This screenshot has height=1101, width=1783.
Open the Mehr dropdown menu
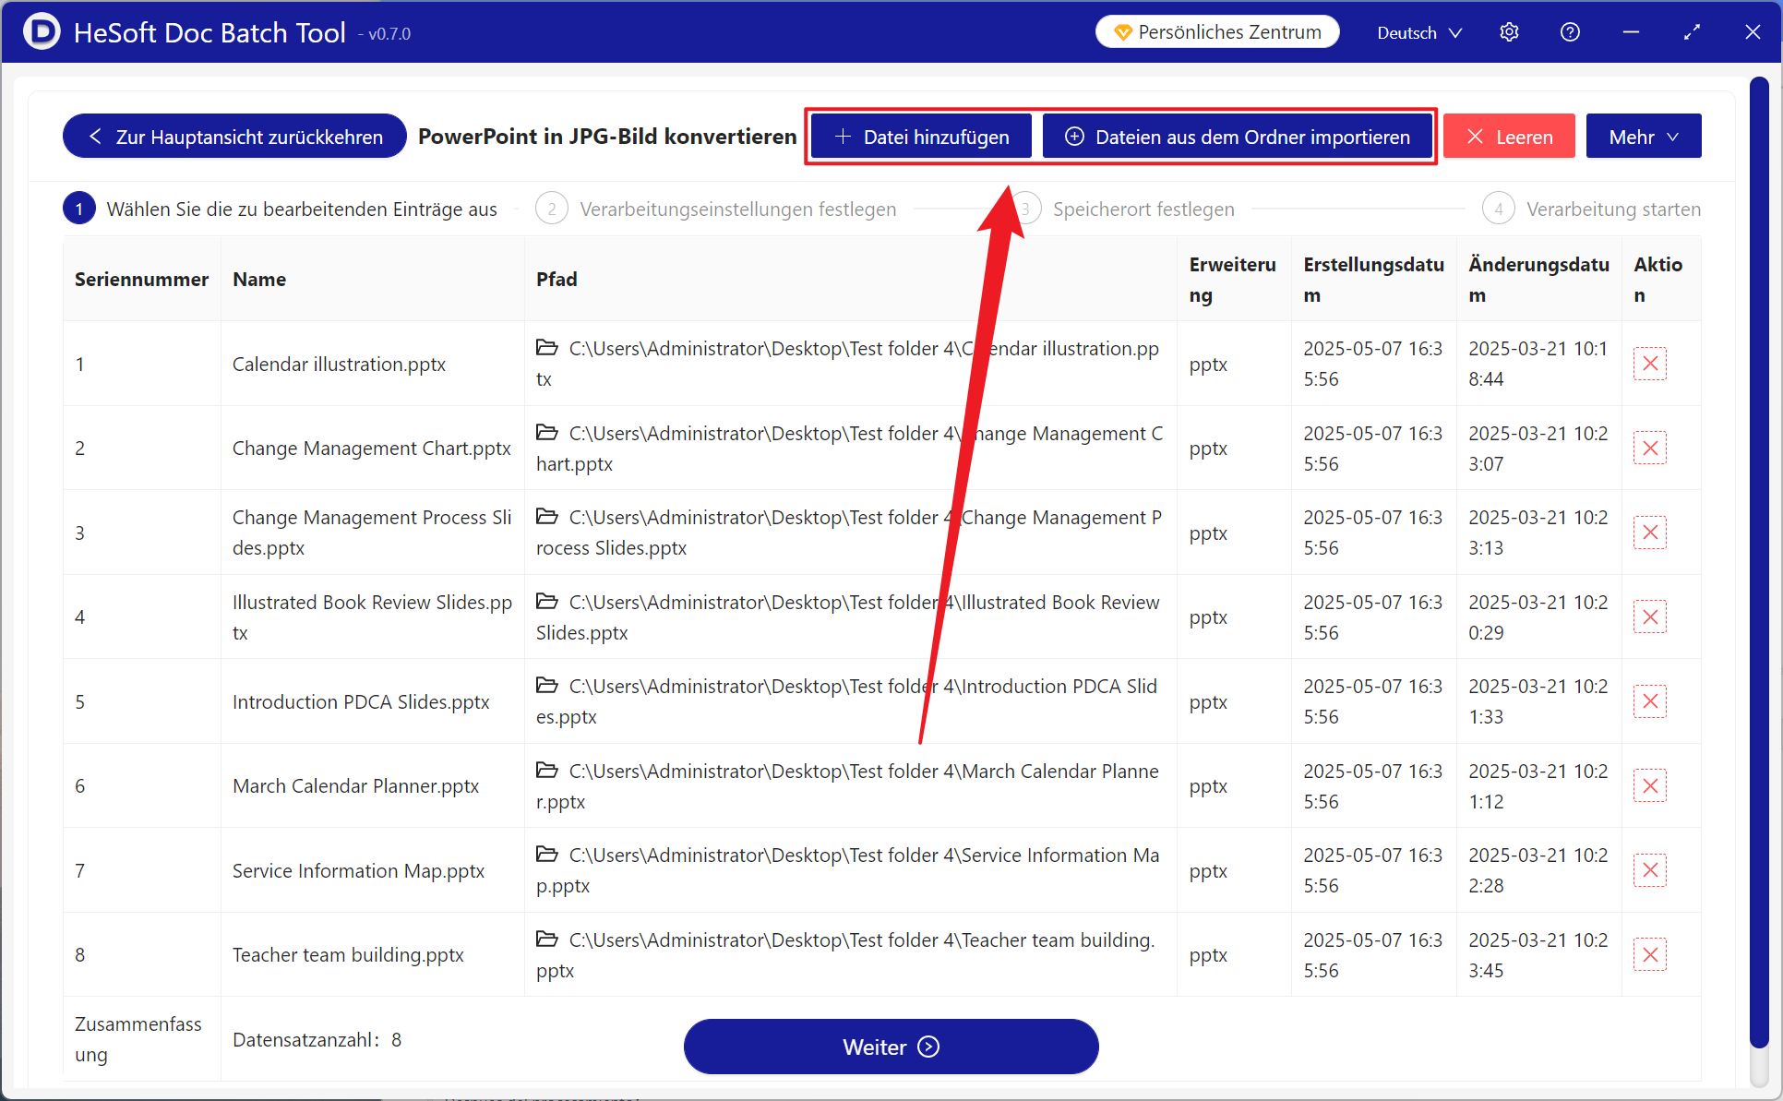pos(1643,137)
